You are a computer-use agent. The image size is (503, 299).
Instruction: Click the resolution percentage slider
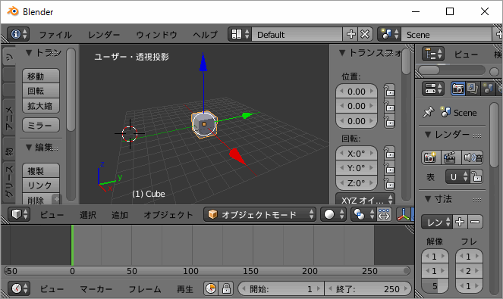[x=435, y=286]
